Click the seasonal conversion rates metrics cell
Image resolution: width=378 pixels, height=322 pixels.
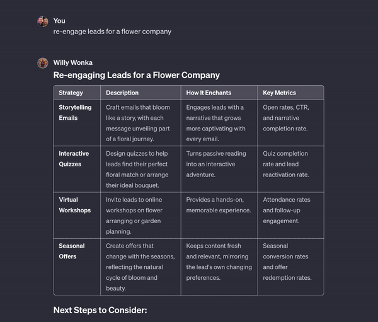click(x=287, y=262)
